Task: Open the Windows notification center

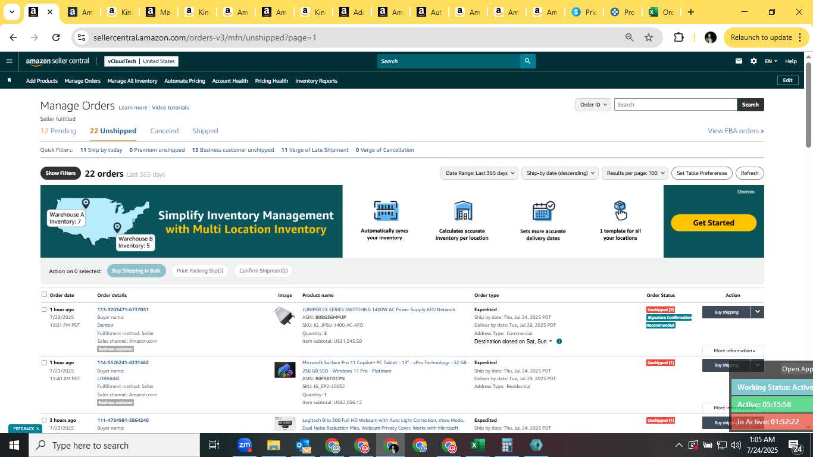Action: 796,446
